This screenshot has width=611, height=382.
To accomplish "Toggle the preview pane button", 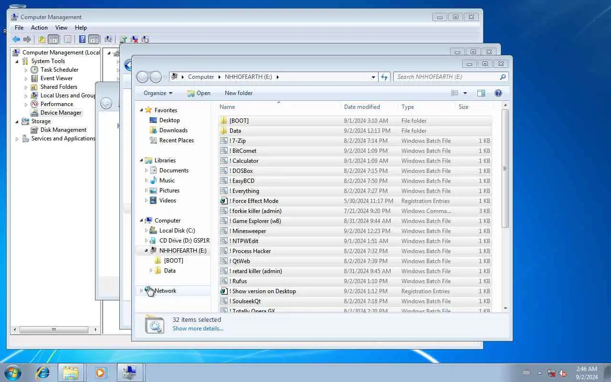I will point(481,93).
